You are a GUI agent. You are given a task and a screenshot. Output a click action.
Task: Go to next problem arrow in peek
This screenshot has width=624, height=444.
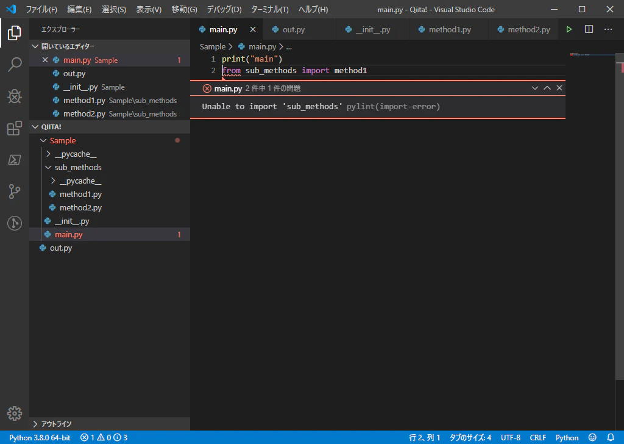[x=535, y=88]
